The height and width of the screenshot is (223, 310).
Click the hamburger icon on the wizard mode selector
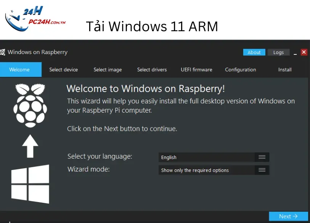(262, 170)
